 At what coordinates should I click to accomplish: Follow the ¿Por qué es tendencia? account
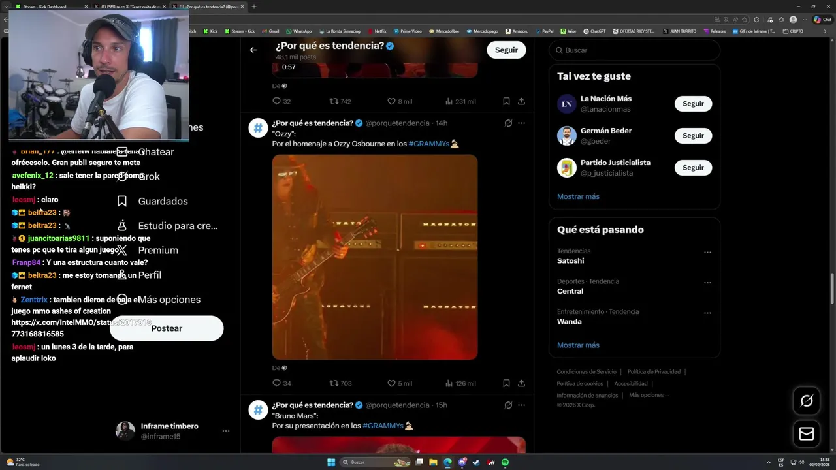coord(506,50)
